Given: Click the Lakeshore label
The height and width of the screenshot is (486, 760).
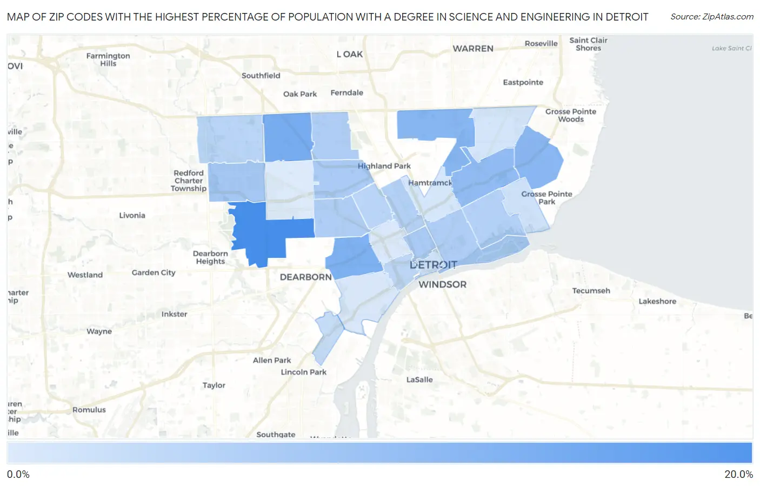Looking at the screenshot, I should [x=657, y=302].
